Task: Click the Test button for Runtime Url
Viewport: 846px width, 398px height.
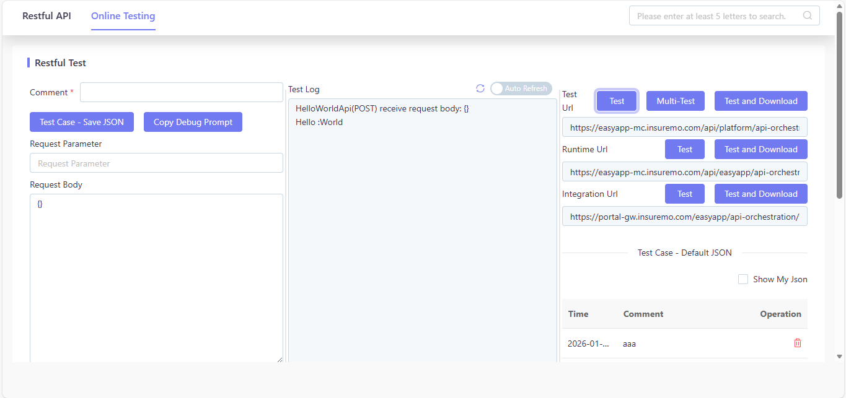Action: (685, 149)
